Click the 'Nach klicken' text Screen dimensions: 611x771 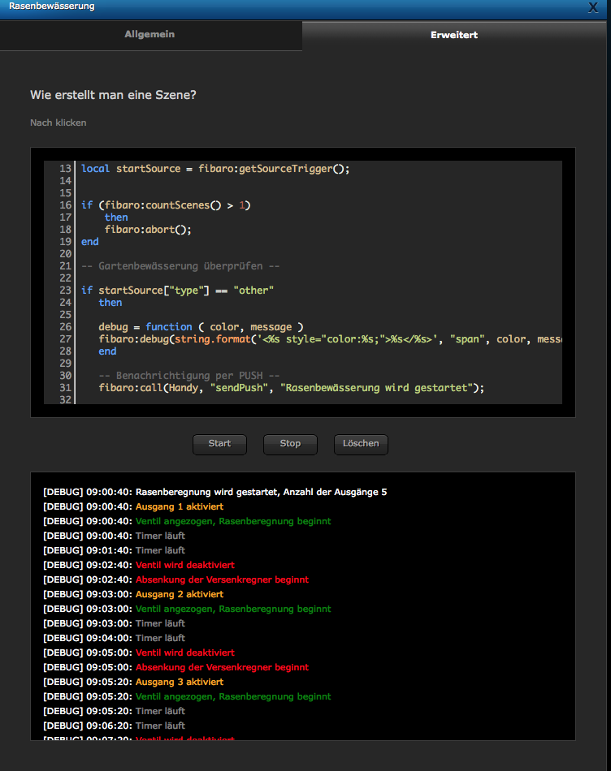click(x=58, y=123)
